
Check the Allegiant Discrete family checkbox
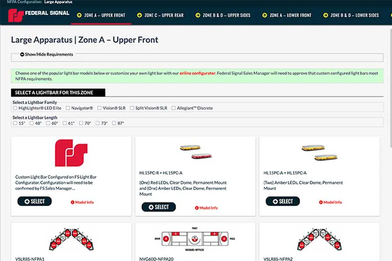coord(173,108)
